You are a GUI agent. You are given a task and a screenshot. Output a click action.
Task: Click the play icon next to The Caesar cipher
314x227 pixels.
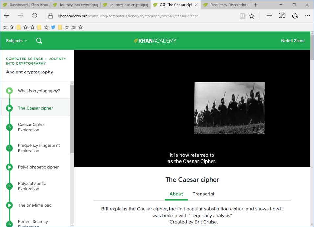point(9,108)
